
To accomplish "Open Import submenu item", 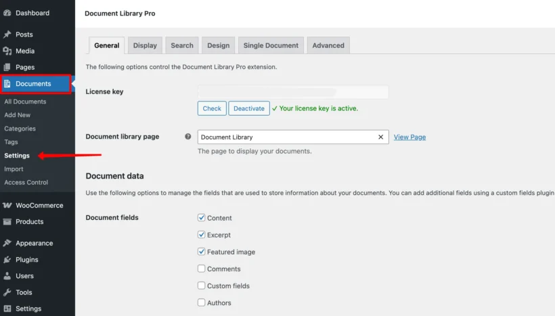I will (14, 168).
